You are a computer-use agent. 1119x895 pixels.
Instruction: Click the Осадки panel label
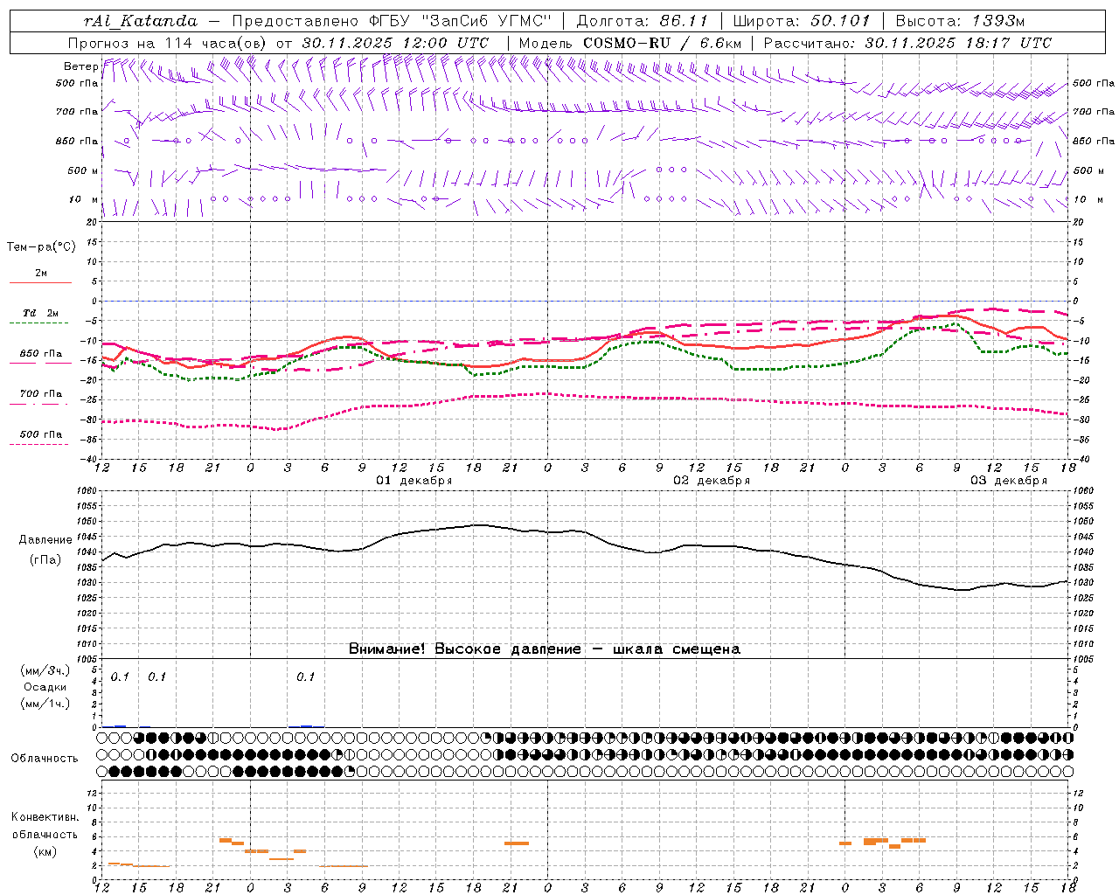(x=45, y=687)
